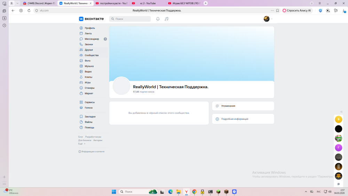Click the taskbar Поиск search box
Viewport: 348px width, 196px height.
point(138,192)
